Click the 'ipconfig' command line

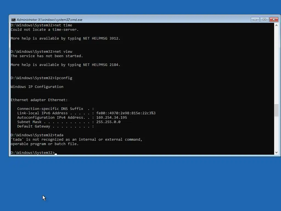click(41, 78)
